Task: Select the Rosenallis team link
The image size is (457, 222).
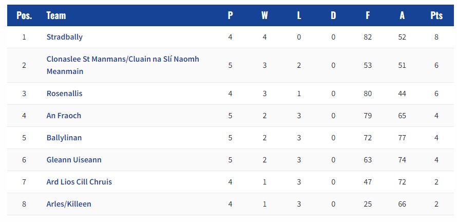Action: pos(64,94)
